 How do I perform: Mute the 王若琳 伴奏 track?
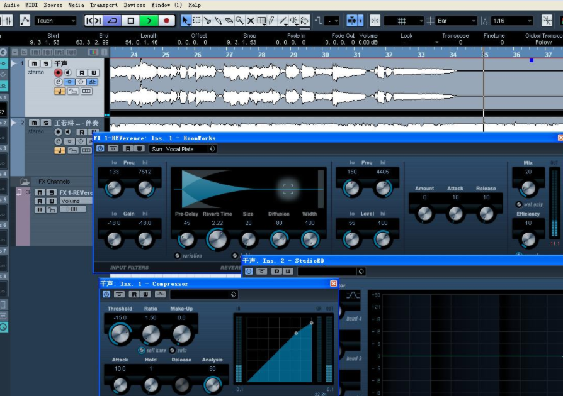click(34, 123)
